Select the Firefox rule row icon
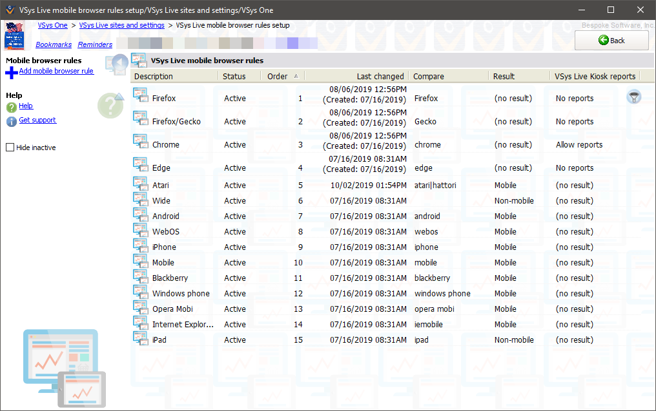Viewport: 656px width, 411px height. pyautogui.click(x=140, y=95)
